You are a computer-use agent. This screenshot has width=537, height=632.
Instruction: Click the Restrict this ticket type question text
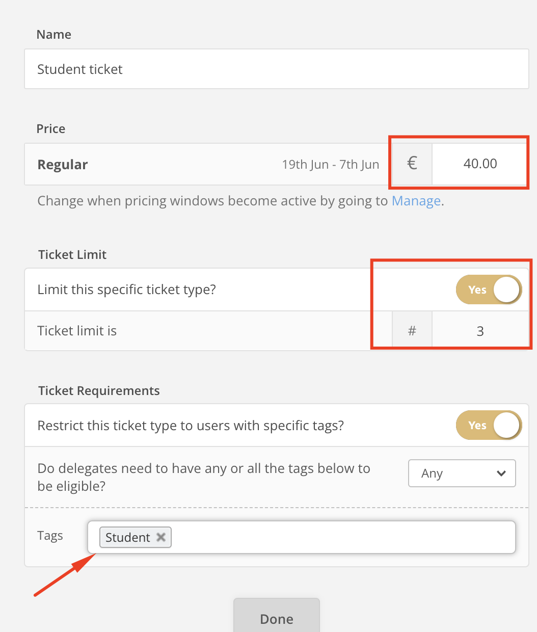coord(191,426)
